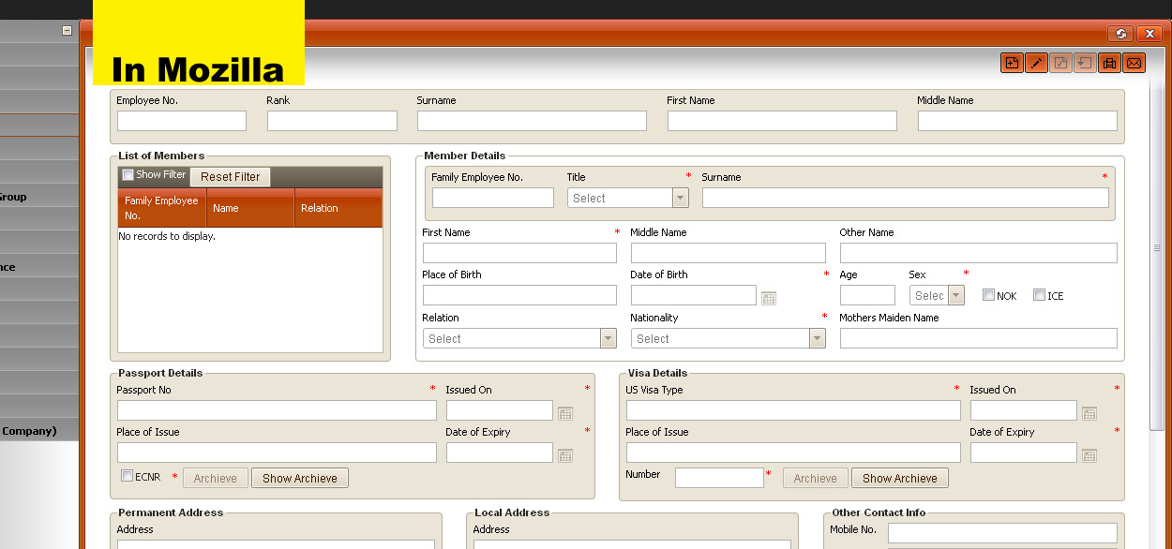Click the Place of Birth input field
Image resolution: width=1172 pixels, height=549 pixels.
click(x=519, y=295)
